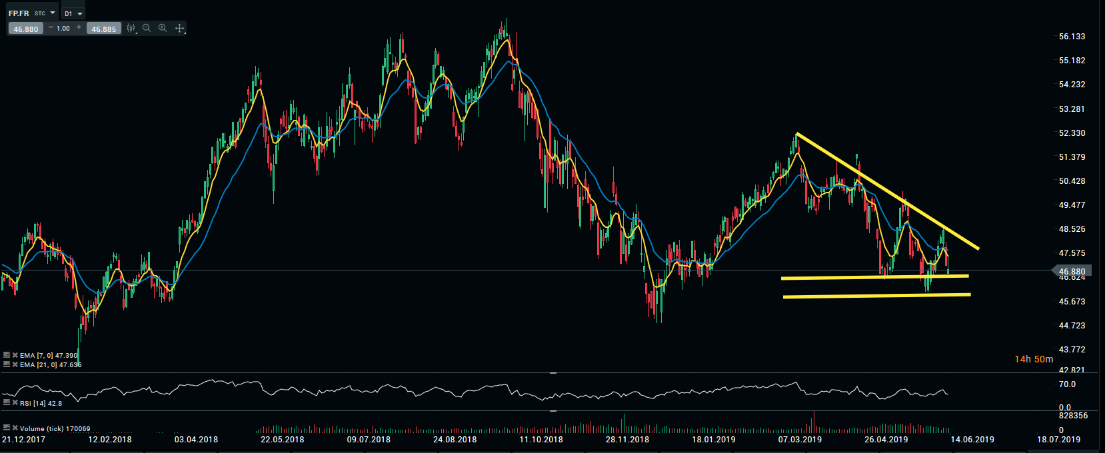Zoom in the chart with magnifier plus
Viewport: 1105px width, 453px height.
point(163,28)
